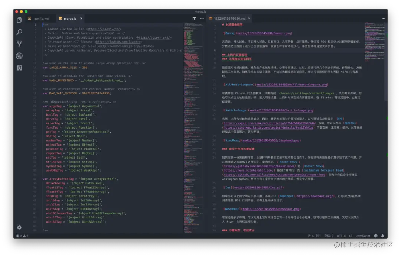401x256 pixels.
Task: Click the argsTag declaration line
Action: [x=72, y=106]
